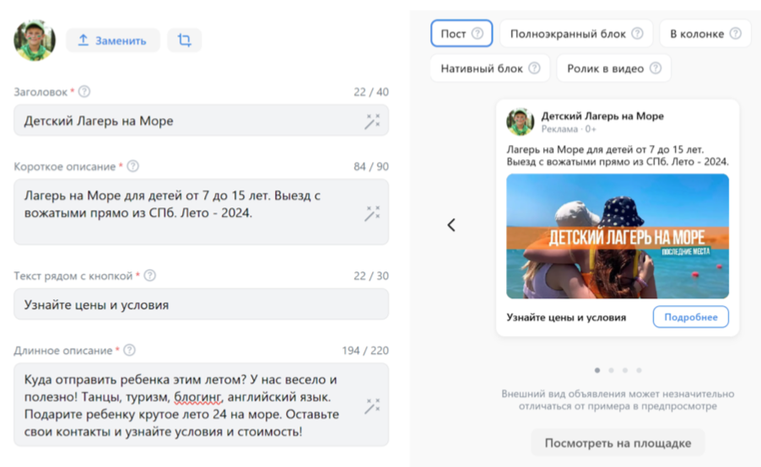Viewport: 761px width, 467px height.
Task: Open help icon next to Заголовок
Action: [x=84, y=91]
